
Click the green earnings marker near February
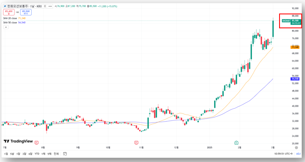click(x=236, y=143)
